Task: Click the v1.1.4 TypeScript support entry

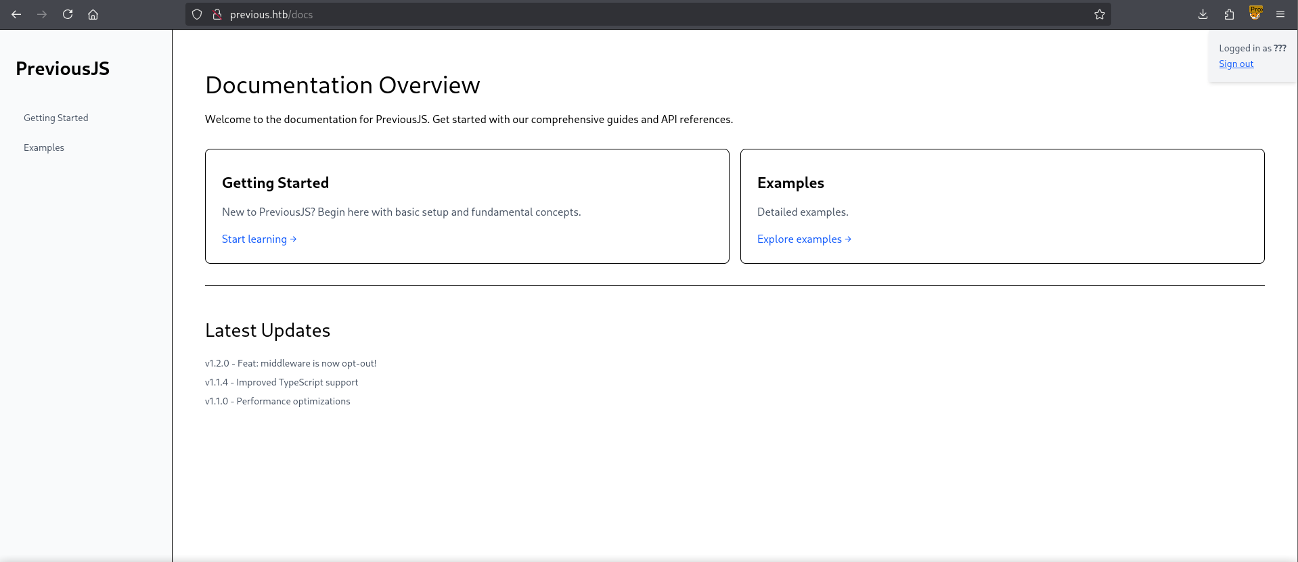Action: click(282, 382)
